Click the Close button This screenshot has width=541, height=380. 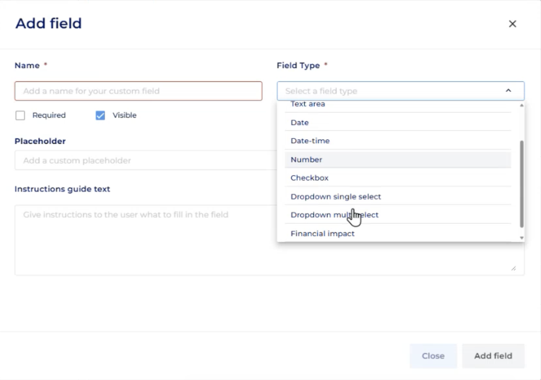(x=433, y=356)
